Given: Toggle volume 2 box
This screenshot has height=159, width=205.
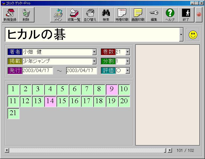Looking at the screenshot, I should (26, 90).
